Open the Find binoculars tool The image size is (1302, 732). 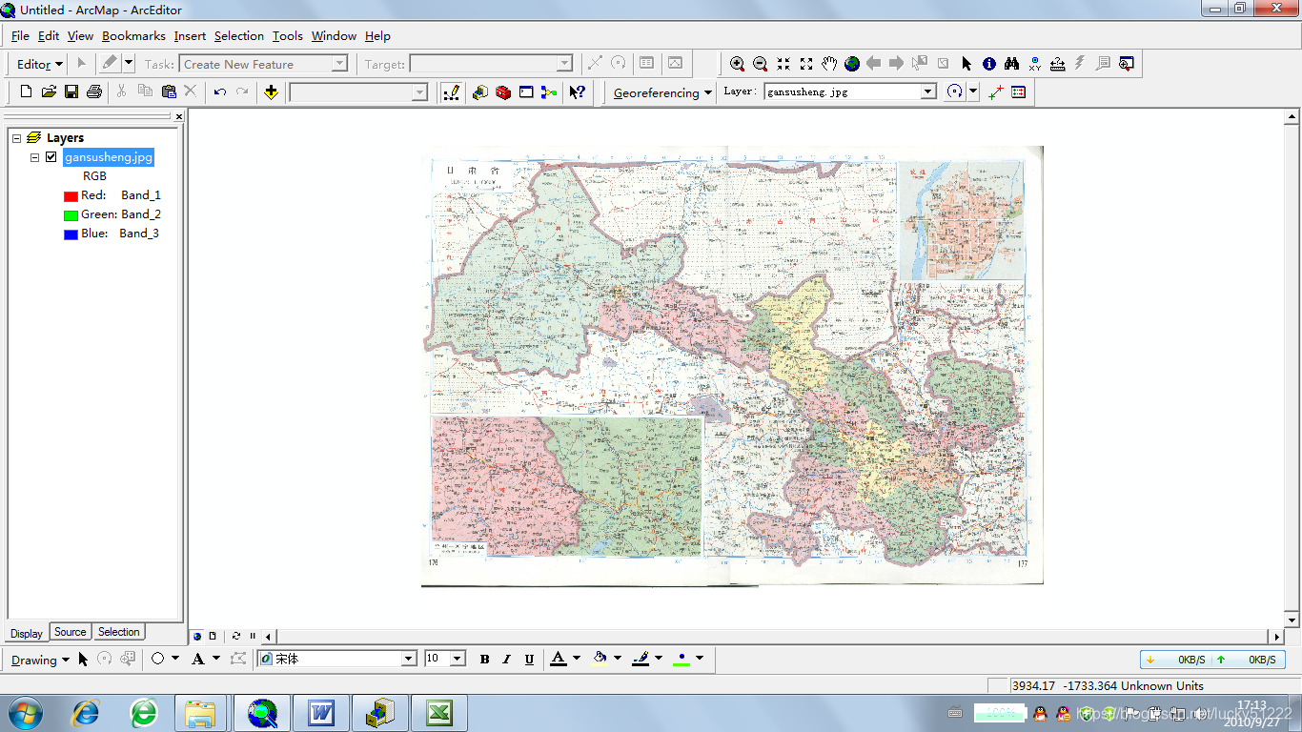(x=1012, y=64)
